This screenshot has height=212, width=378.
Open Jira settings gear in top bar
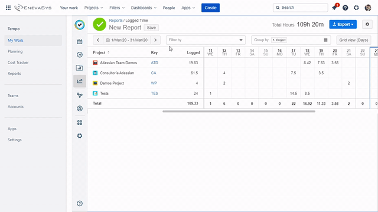(x=356, y=8)
